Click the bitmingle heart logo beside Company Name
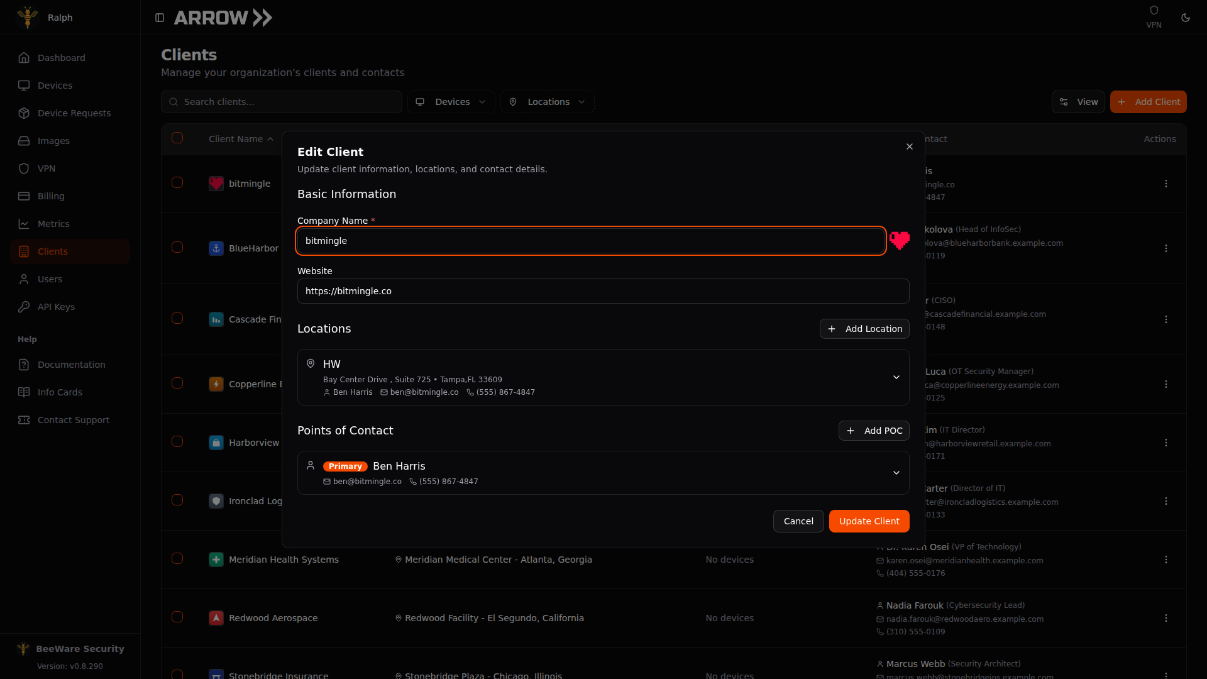Viewport: 1207px width, 679px height. 900,240
